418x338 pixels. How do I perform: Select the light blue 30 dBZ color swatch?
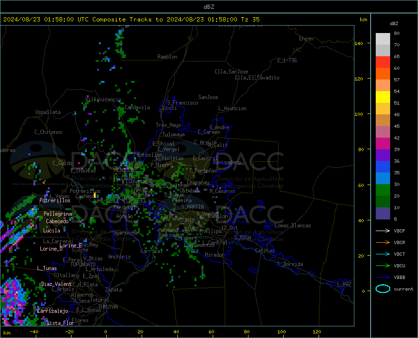pos(383,179)
